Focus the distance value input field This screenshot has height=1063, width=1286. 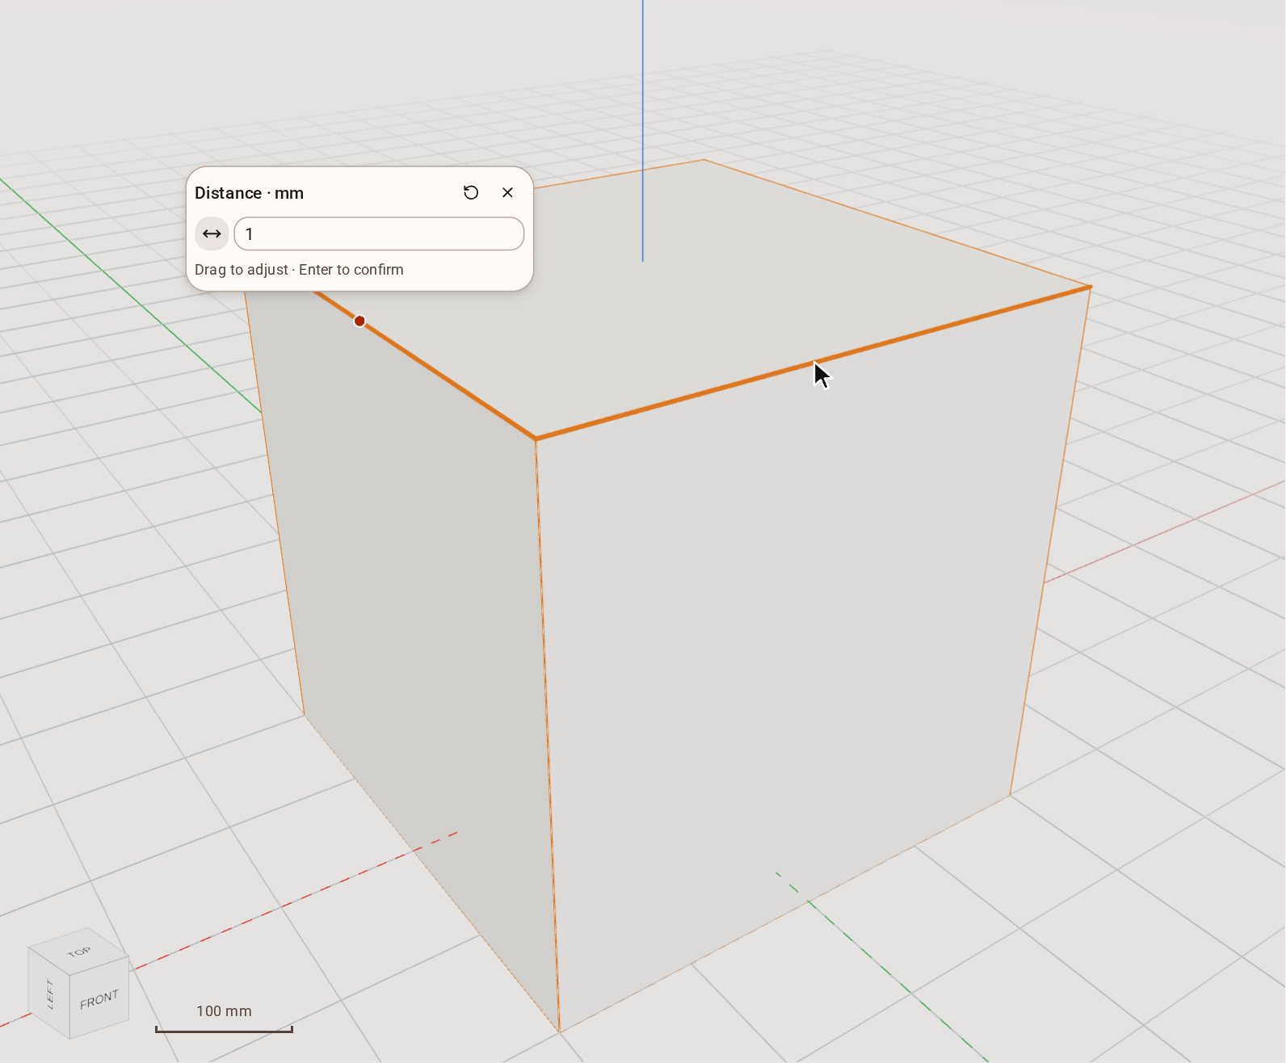(379, 233)
